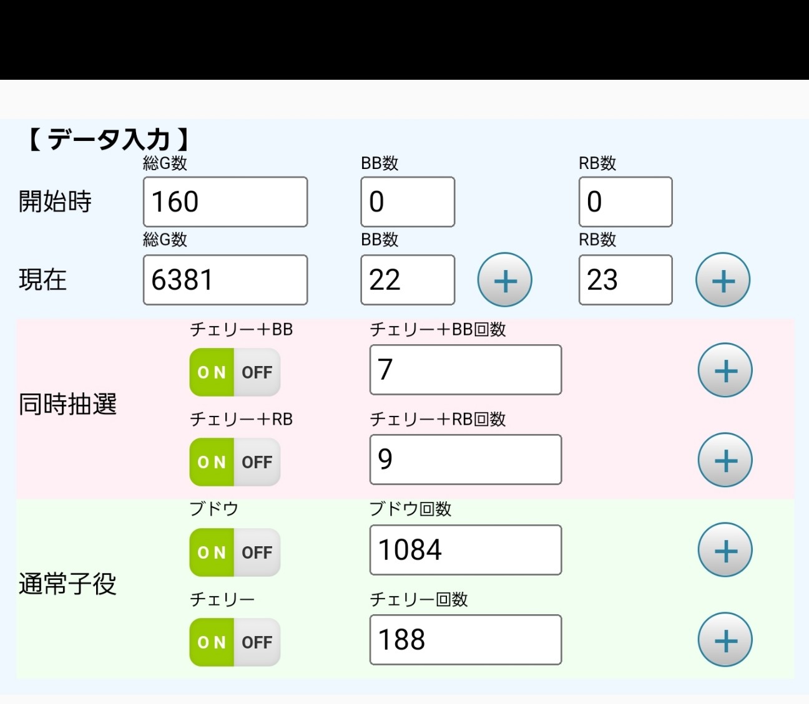
Task: Click the チェリー回数 field showing 188
Action: click(x=465, y=639)
